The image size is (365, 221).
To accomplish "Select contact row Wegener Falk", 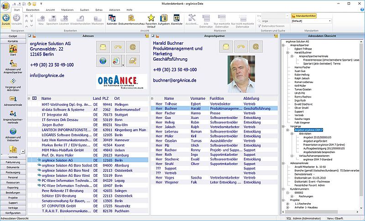I will point(214,182).
